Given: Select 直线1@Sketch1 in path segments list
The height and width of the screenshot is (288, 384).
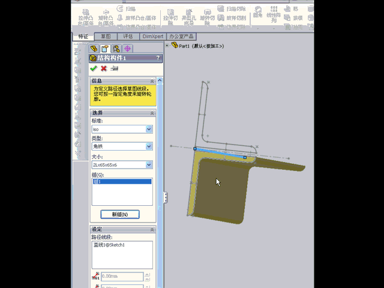Looking at the screenshot, I should 109,245.
